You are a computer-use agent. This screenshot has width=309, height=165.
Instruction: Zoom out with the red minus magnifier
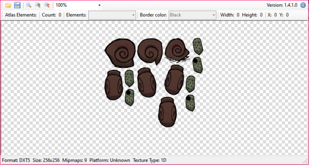47,5
